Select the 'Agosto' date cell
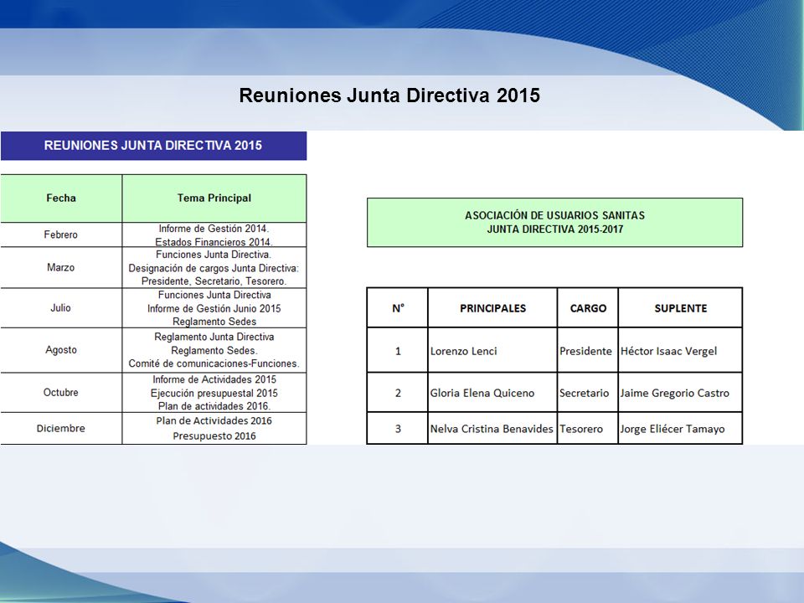 pos(61,350)
